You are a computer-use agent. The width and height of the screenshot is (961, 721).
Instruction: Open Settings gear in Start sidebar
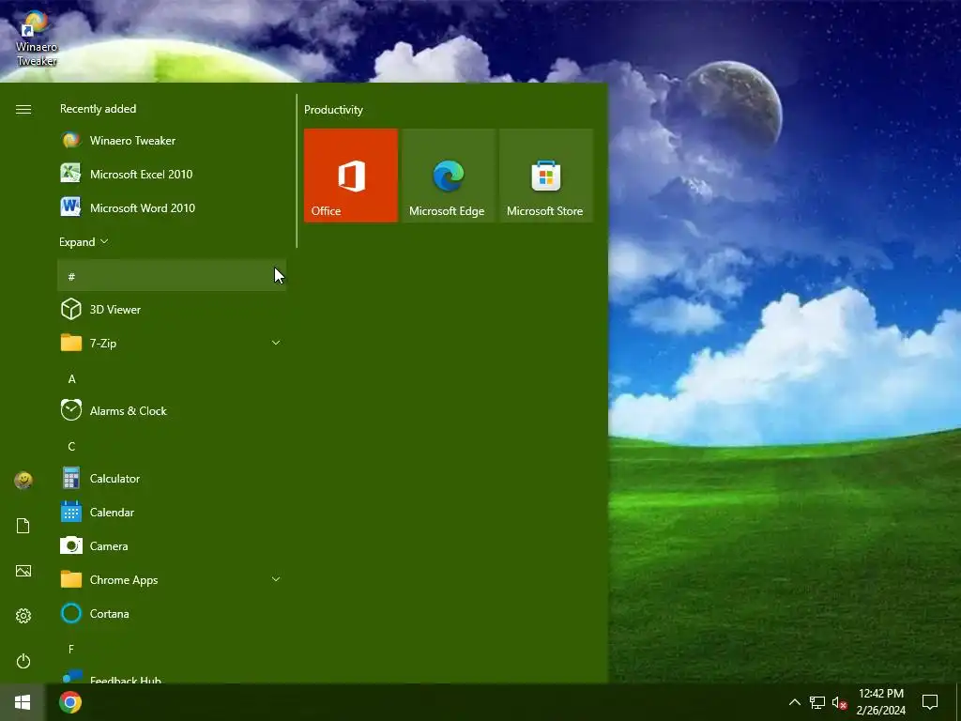click(23, 616)
